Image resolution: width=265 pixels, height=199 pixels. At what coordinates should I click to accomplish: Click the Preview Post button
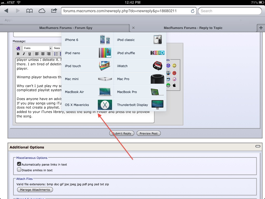pos(149,133)
